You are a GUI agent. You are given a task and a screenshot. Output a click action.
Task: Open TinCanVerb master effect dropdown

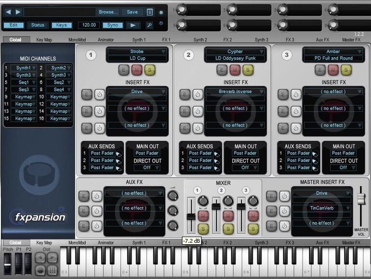(321, 208)
